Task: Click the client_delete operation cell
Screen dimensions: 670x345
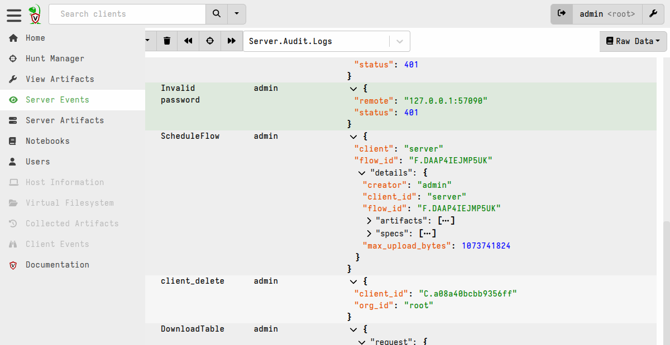Action: (193, 281)
